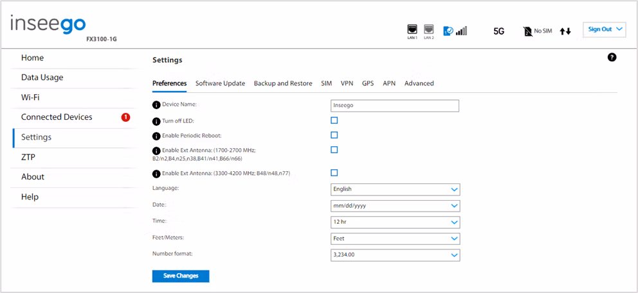Viewport: 638px width, 293px height.
Task: Open the Feet/Meters dropdown
Action: click(395, 239)
